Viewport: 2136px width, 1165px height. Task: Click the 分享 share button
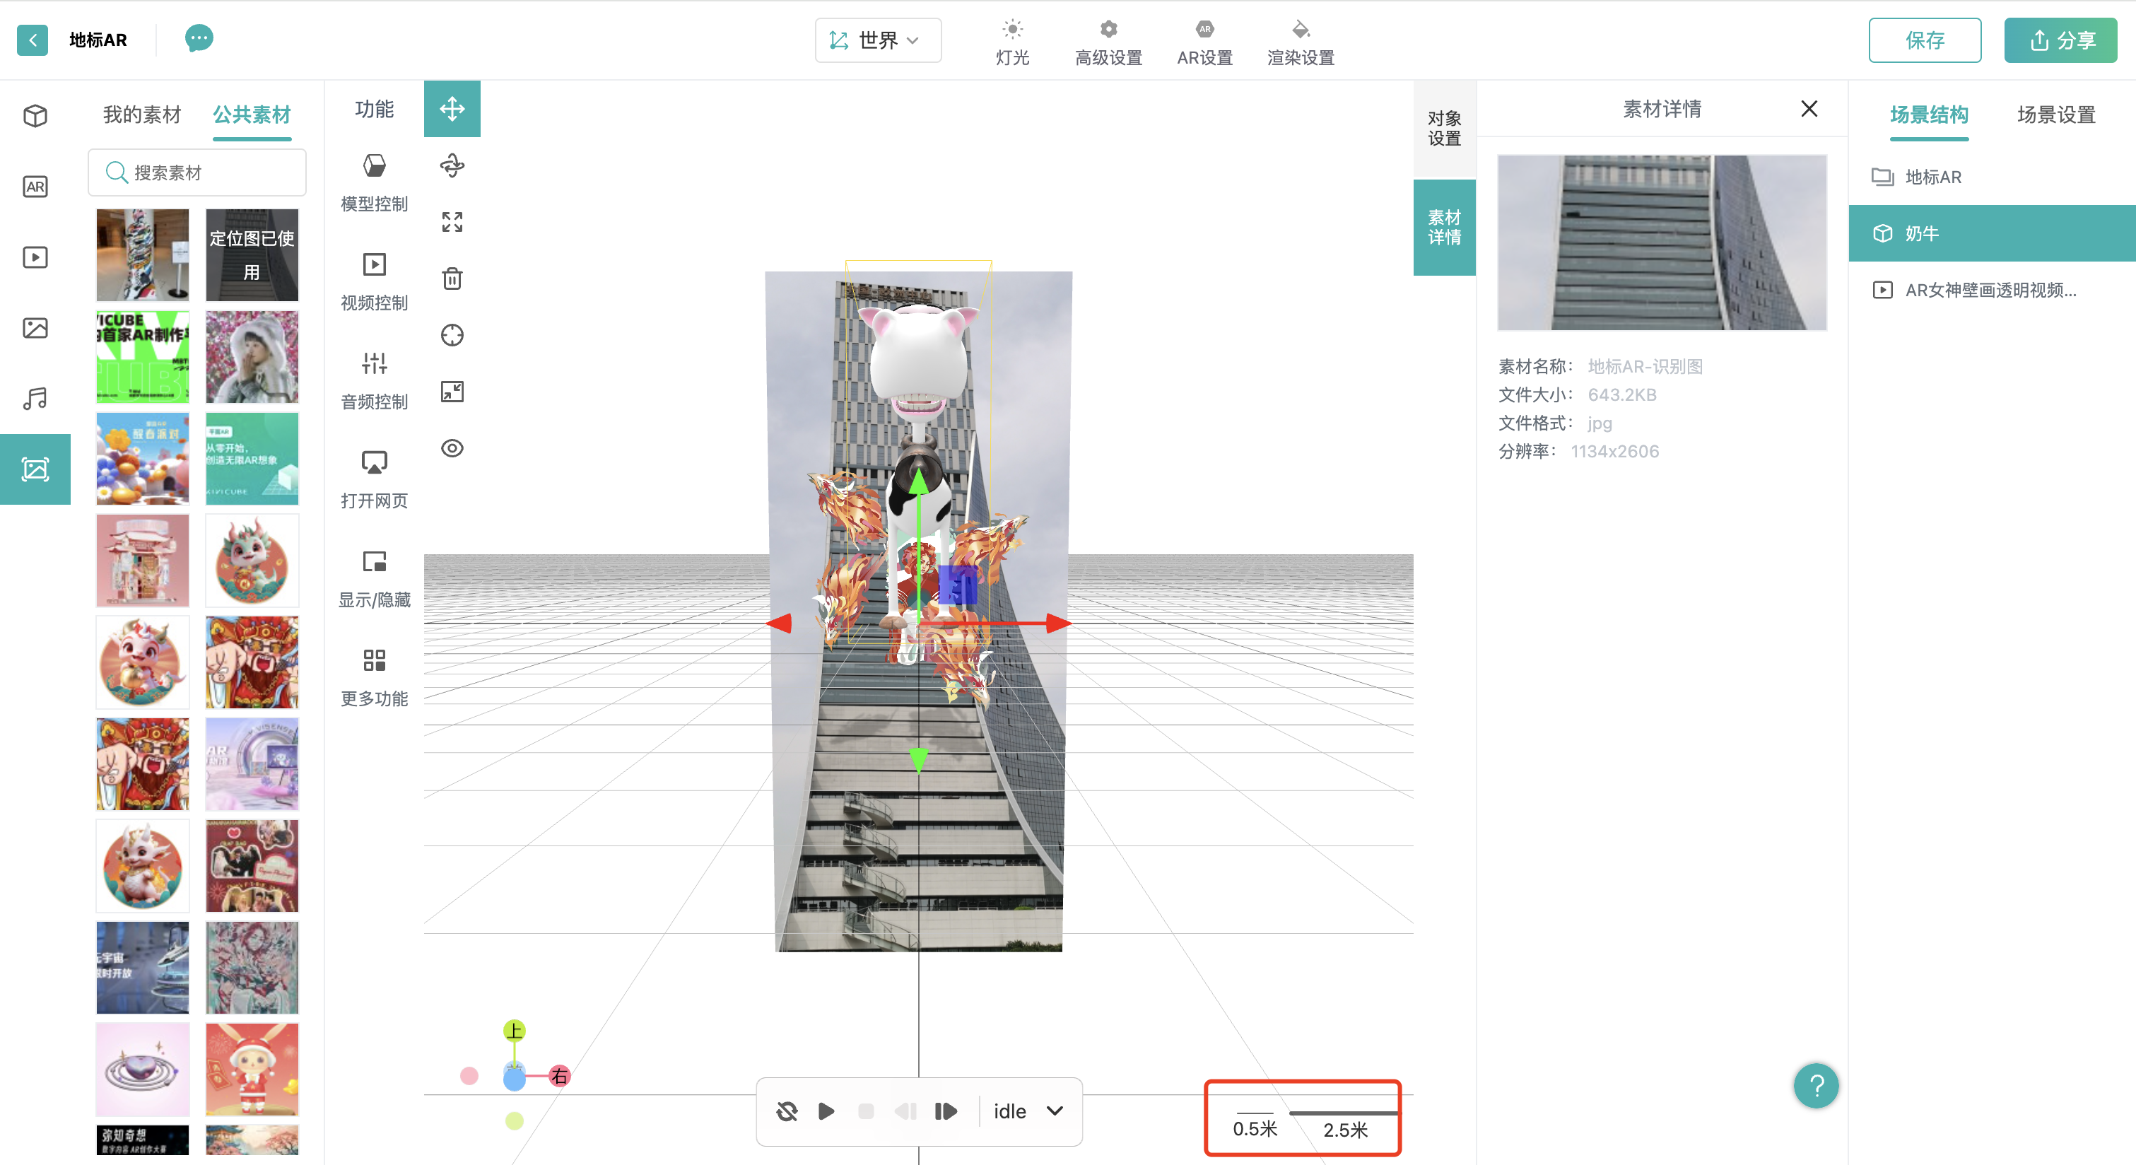click(x=2060, y=40)
